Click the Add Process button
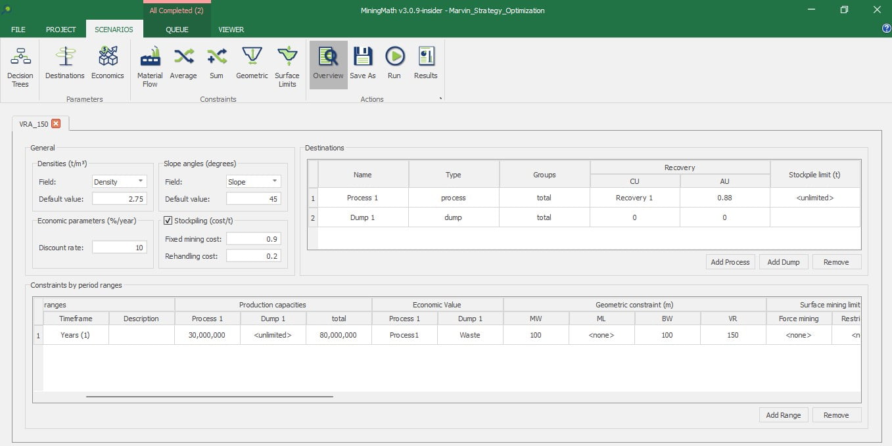Viewport: 892px width, 446px height. (730, 262)
